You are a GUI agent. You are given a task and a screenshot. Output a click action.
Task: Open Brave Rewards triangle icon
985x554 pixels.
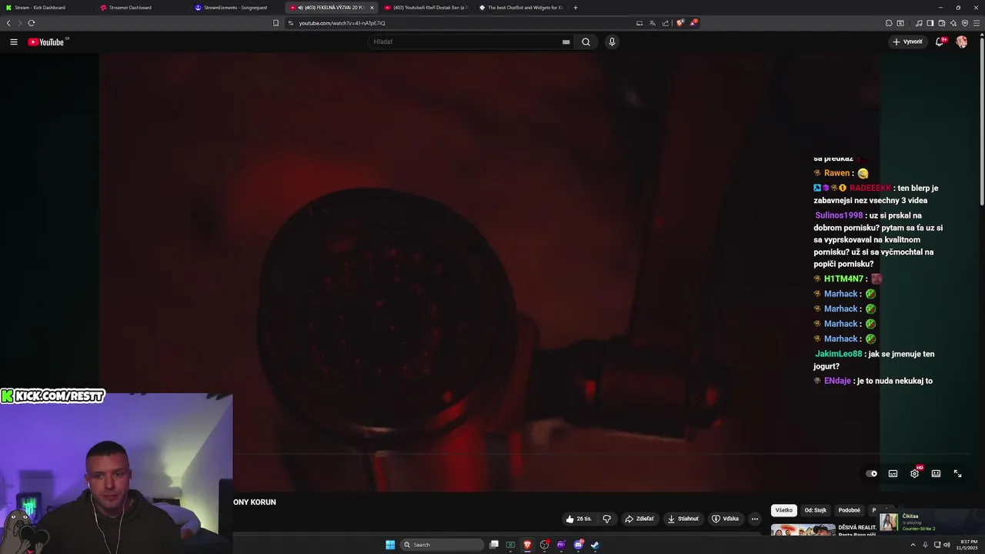click(693, 23)
